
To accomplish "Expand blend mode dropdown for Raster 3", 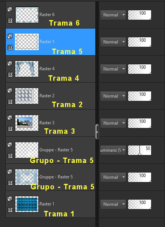I will pos(113,123).
